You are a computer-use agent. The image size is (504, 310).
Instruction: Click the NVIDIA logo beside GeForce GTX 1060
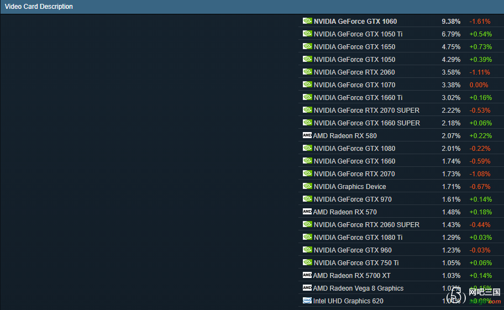pos(307,21)
